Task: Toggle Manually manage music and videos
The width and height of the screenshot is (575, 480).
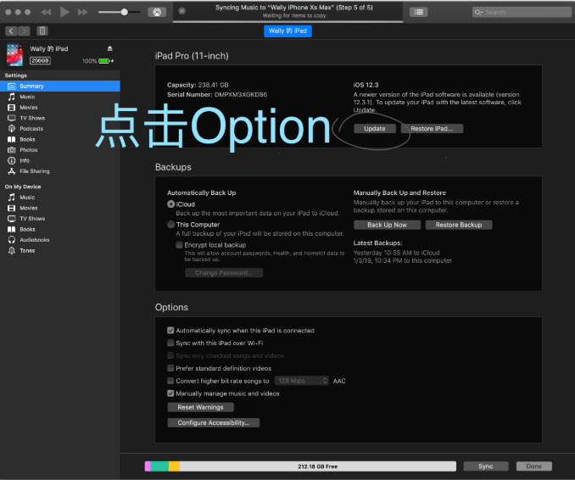Action: (x=170, y=393)
